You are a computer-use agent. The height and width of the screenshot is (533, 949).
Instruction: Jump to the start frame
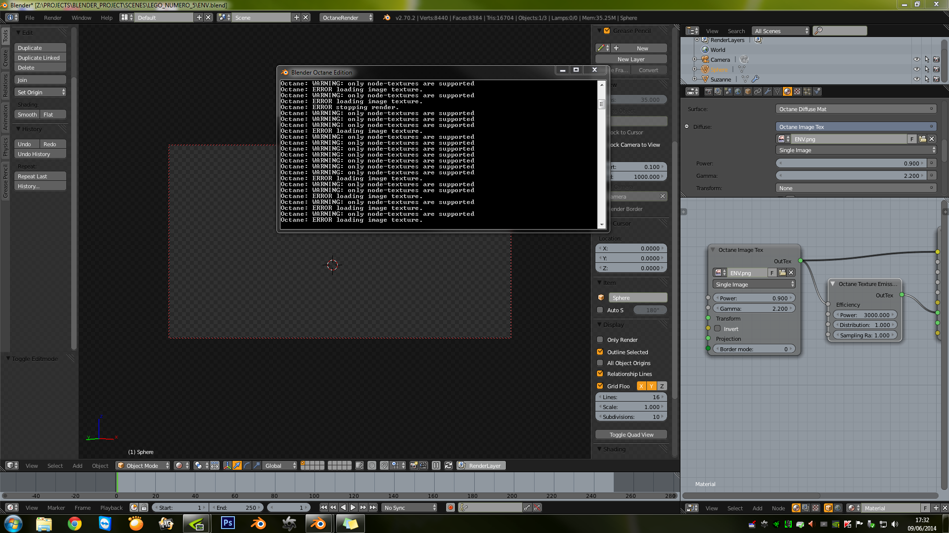(x=323, y=507)
